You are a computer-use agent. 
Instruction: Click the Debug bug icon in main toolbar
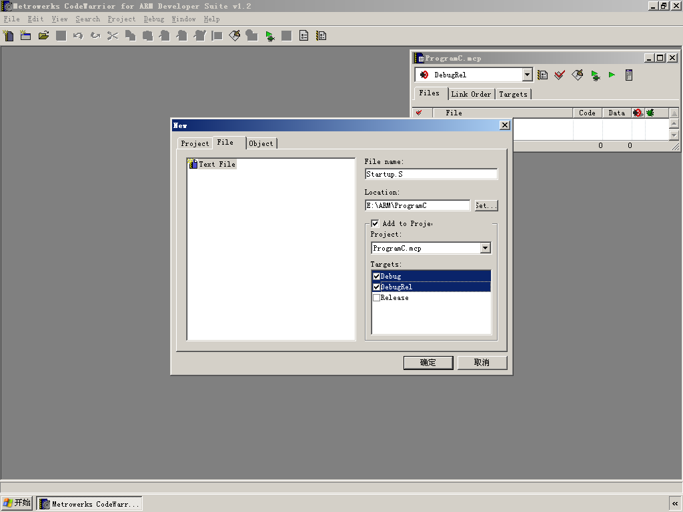pos(270,36)
